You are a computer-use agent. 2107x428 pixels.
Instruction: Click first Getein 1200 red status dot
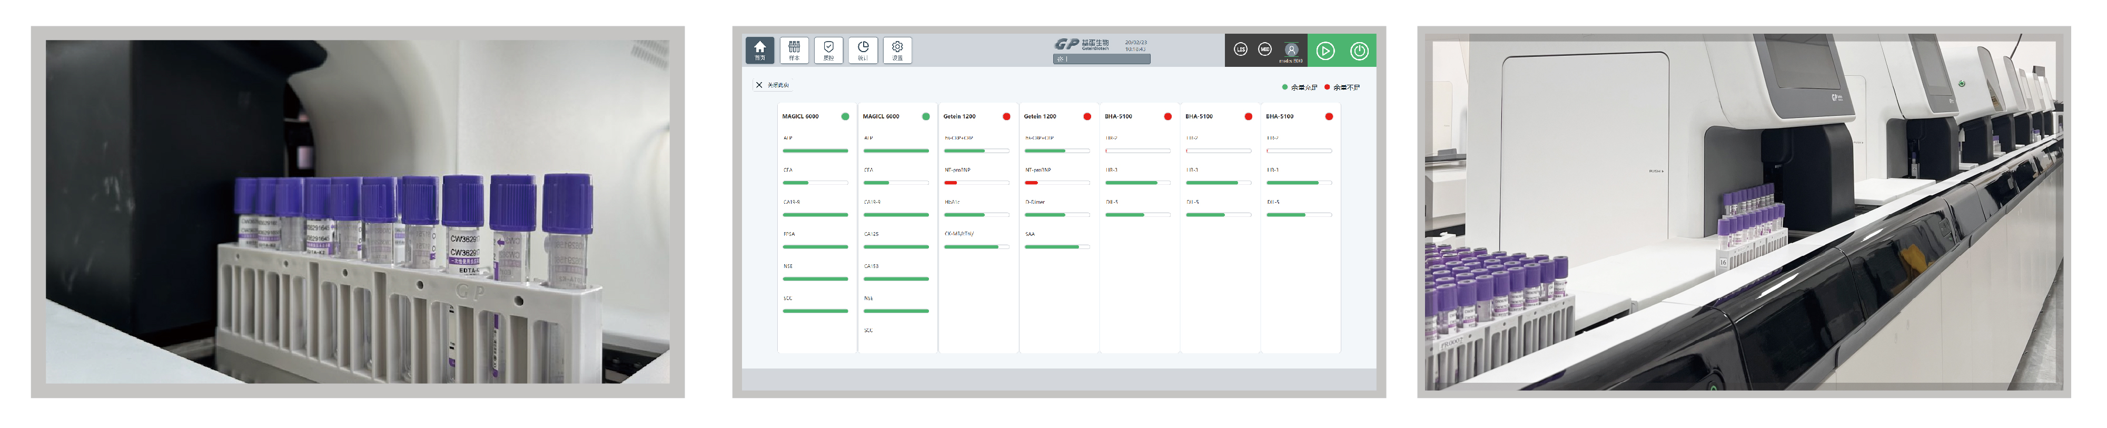1006,116
